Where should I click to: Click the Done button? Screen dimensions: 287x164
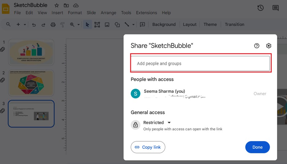click(x=257, y=147)
